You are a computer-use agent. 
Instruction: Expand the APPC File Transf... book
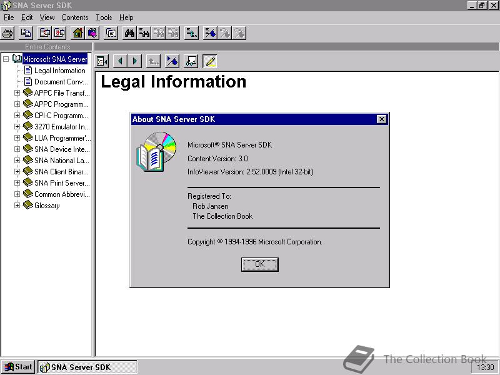[17, 92]
